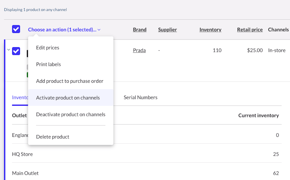Screen dimensions: 290x180
Task: Click the Current inventory column header
Action: pyautogui.click(x=259, y=115)
